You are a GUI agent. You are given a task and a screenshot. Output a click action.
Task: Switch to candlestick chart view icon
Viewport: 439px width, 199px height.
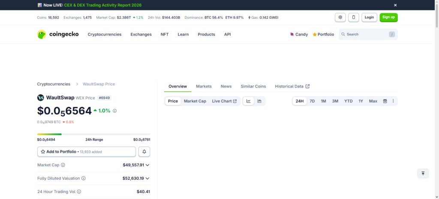(259, 101)
